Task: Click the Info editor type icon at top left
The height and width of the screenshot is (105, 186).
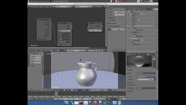Action: (30, 6)
